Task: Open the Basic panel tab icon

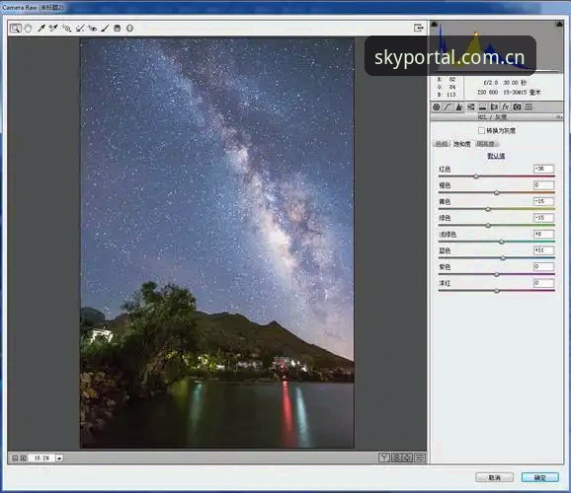Action: click(x=437, y=106)
